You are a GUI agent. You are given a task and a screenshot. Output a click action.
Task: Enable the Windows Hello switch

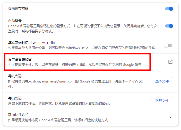pyautogui.click(x=168, y=45)
